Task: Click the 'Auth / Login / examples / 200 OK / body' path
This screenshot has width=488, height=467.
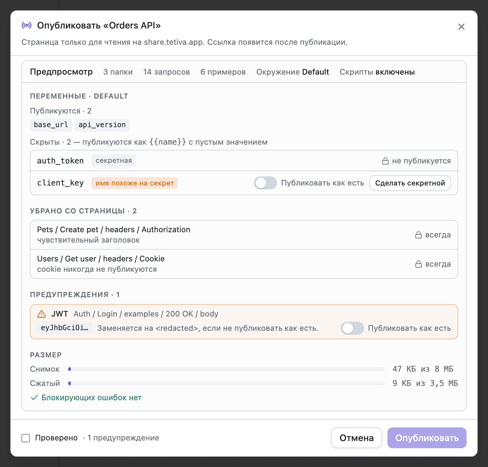Action: pos(146,314)
